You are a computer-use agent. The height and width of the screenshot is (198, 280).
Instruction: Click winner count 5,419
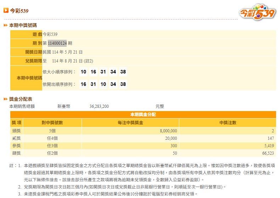[x=269, y=146]
